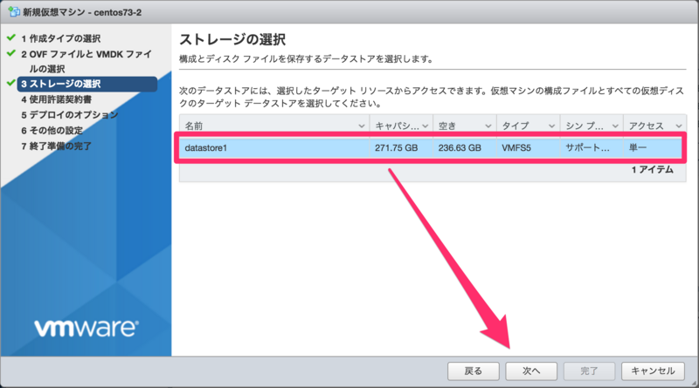Open step 4 使用許諾契約書
This screenshot has height=388, width=699.
click(56, 99)
